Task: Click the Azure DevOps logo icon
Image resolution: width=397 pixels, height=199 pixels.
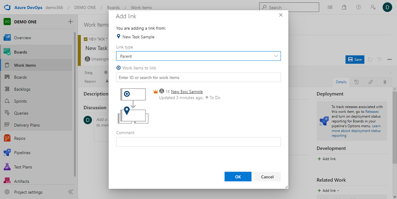Action: point(7,8)
